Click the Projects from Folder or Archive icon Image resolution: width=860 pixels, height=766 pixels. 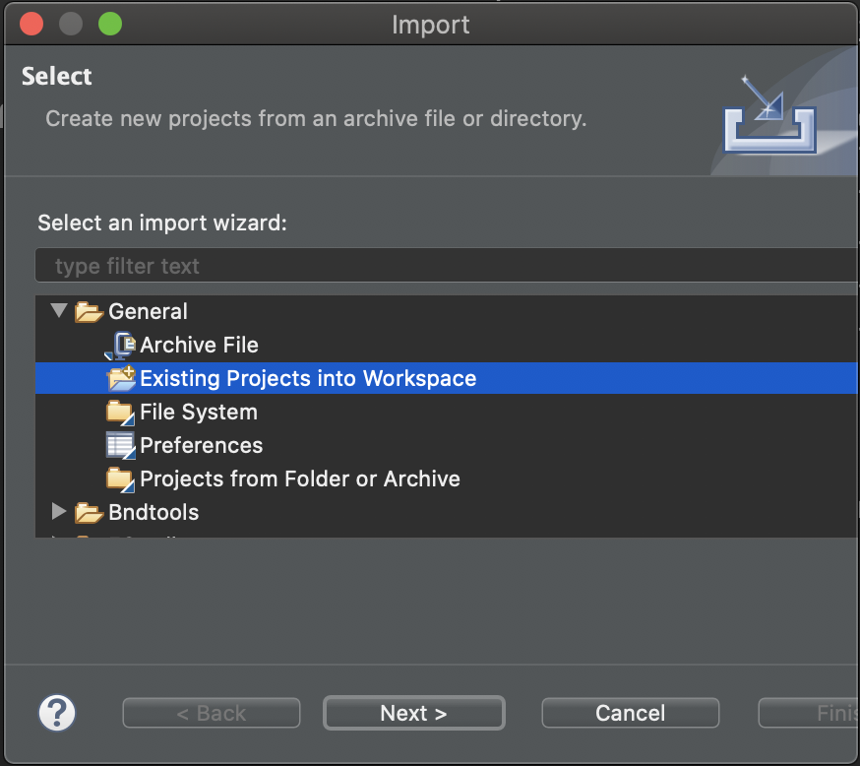[x=120, y=479]
